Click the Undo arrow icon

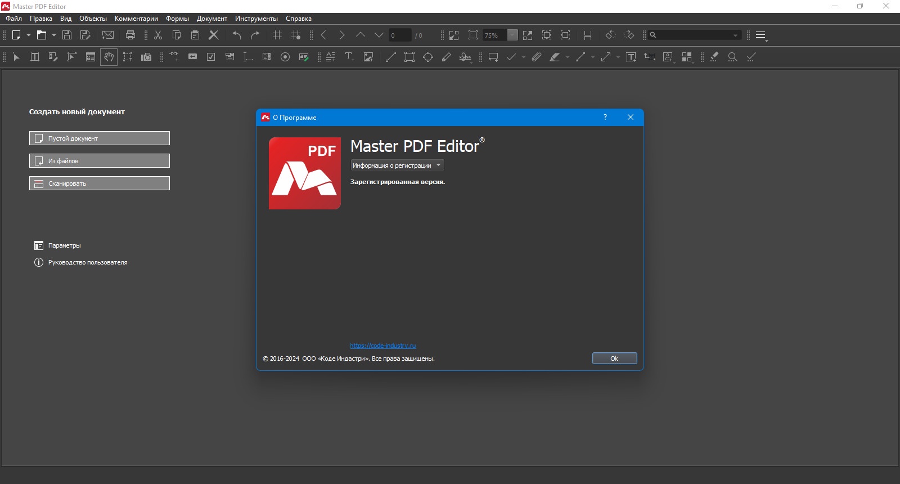tap(237, 35)
